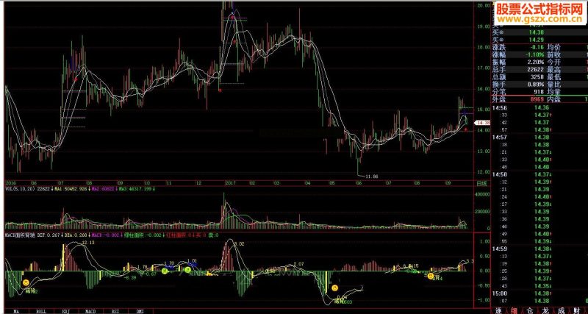Open the 逐 tick-by-tick tab

[498, 310]
